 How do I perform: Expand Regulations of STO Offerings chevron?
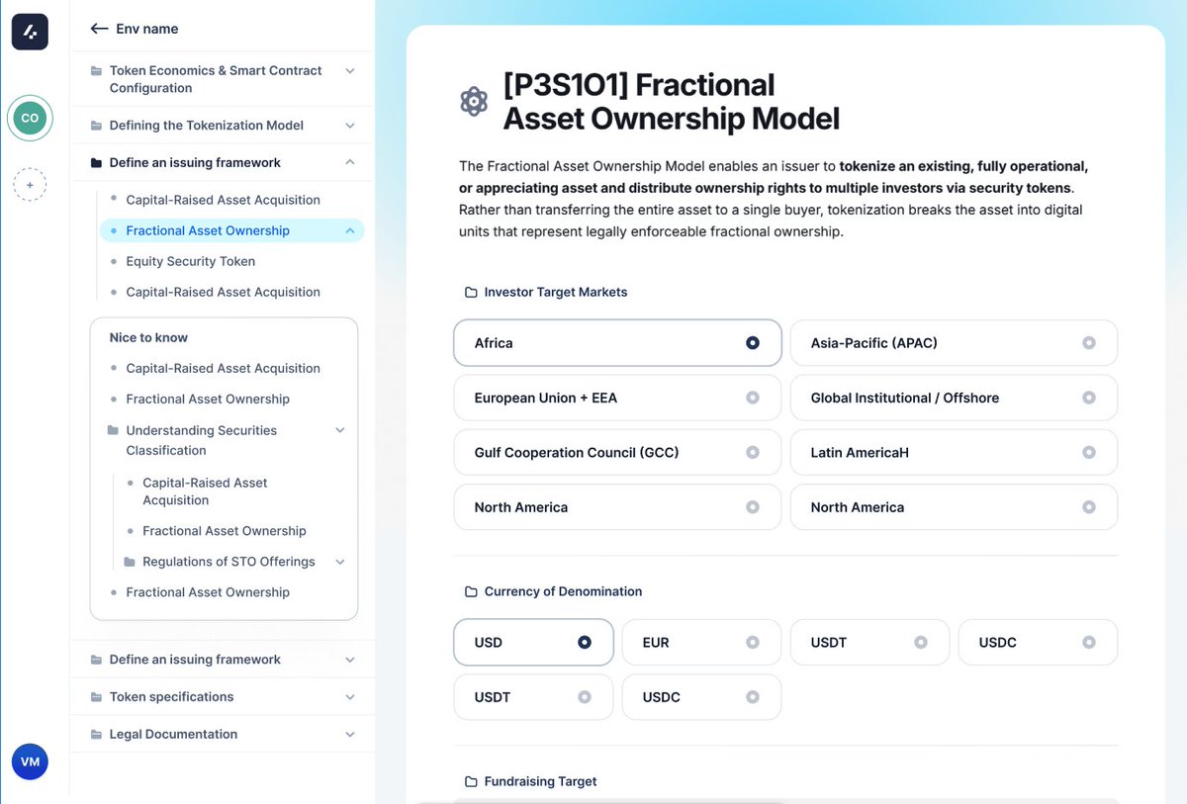point(340,562)
